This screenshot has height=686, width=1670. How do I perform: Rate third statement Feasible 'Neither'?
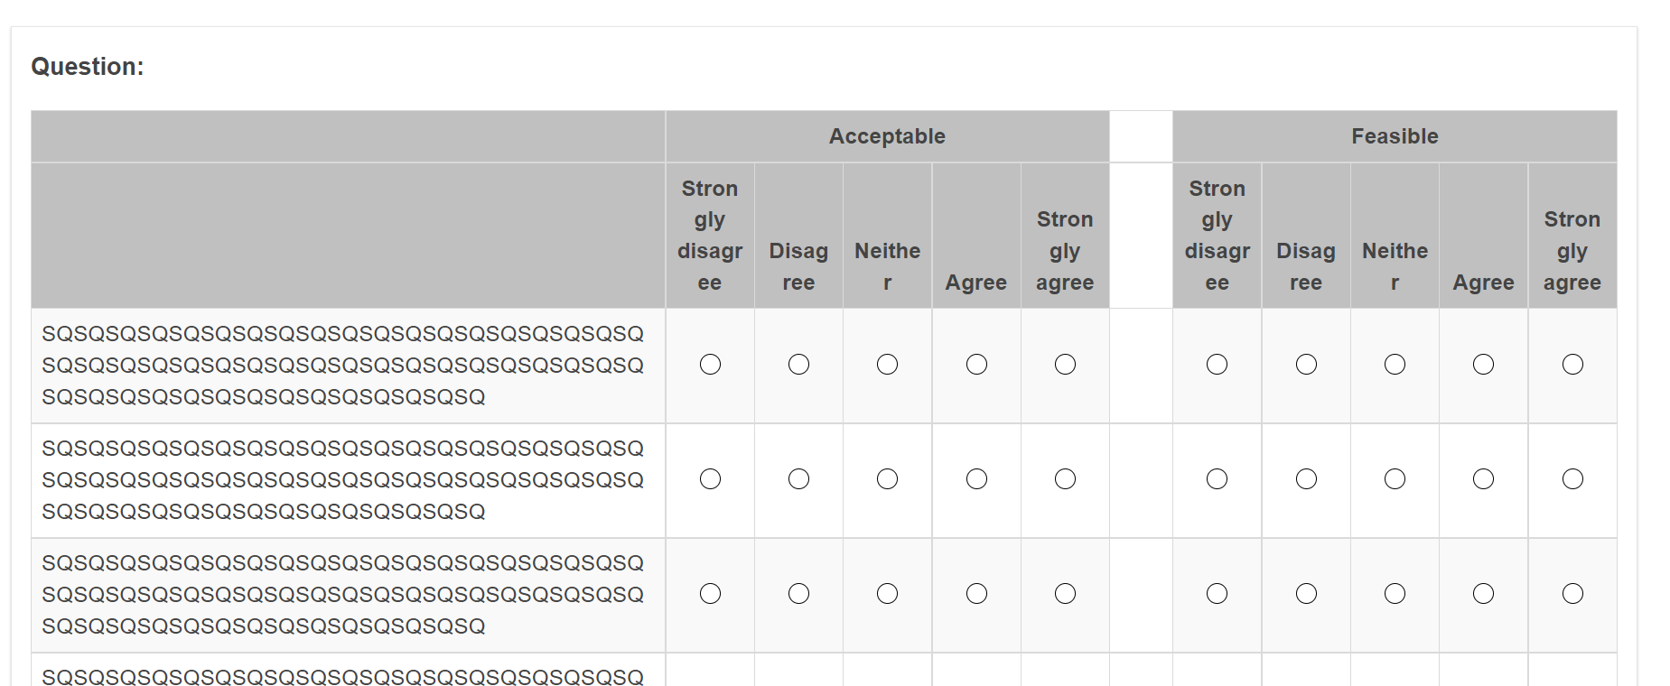[1395, 594]
